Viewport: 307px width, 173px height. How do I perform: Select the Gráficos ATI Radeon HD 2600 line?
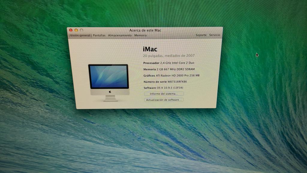tap(171, 75)
